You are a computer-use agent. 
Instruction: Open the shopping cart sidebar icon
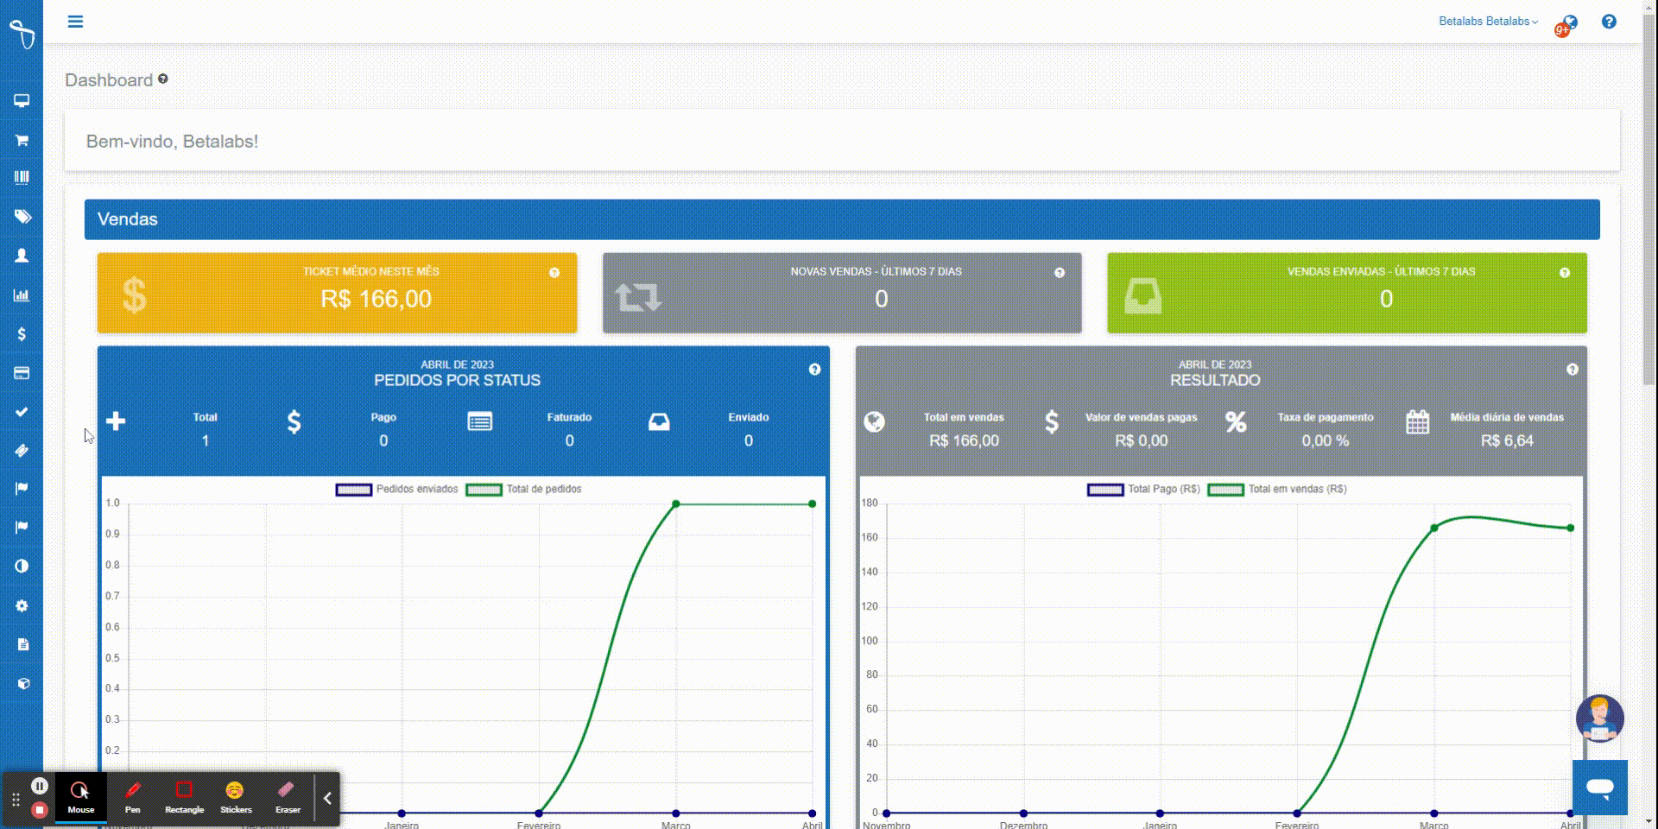coord(22,140)
